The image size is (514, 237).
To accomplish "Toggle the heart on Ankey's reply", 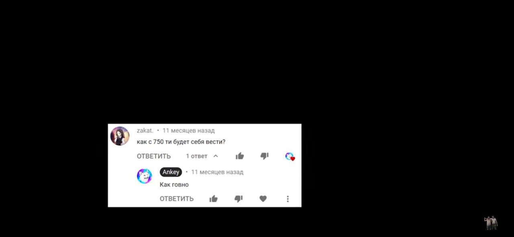I will (x=263, y=199).
